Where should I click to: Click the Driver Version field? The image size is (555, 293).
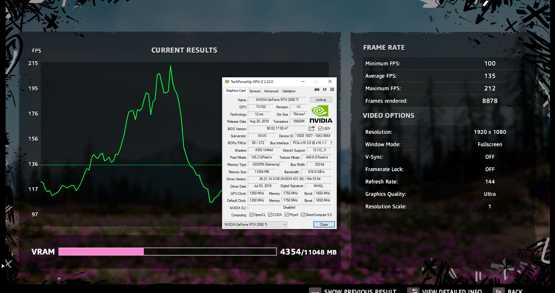[290, 179]
